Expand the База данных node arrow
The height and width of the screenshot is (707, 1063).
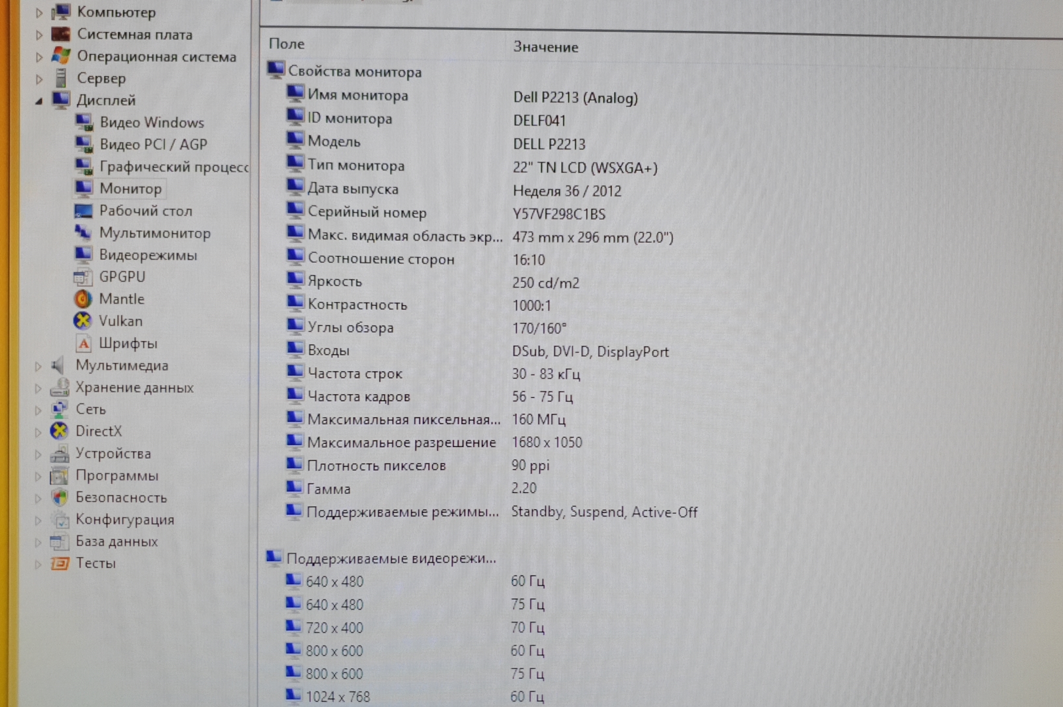(38, 542)
